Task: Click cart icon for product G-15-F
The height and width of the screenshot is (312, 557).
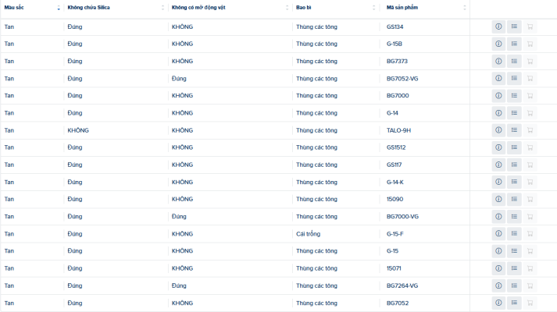Action: tap(530, 234)
